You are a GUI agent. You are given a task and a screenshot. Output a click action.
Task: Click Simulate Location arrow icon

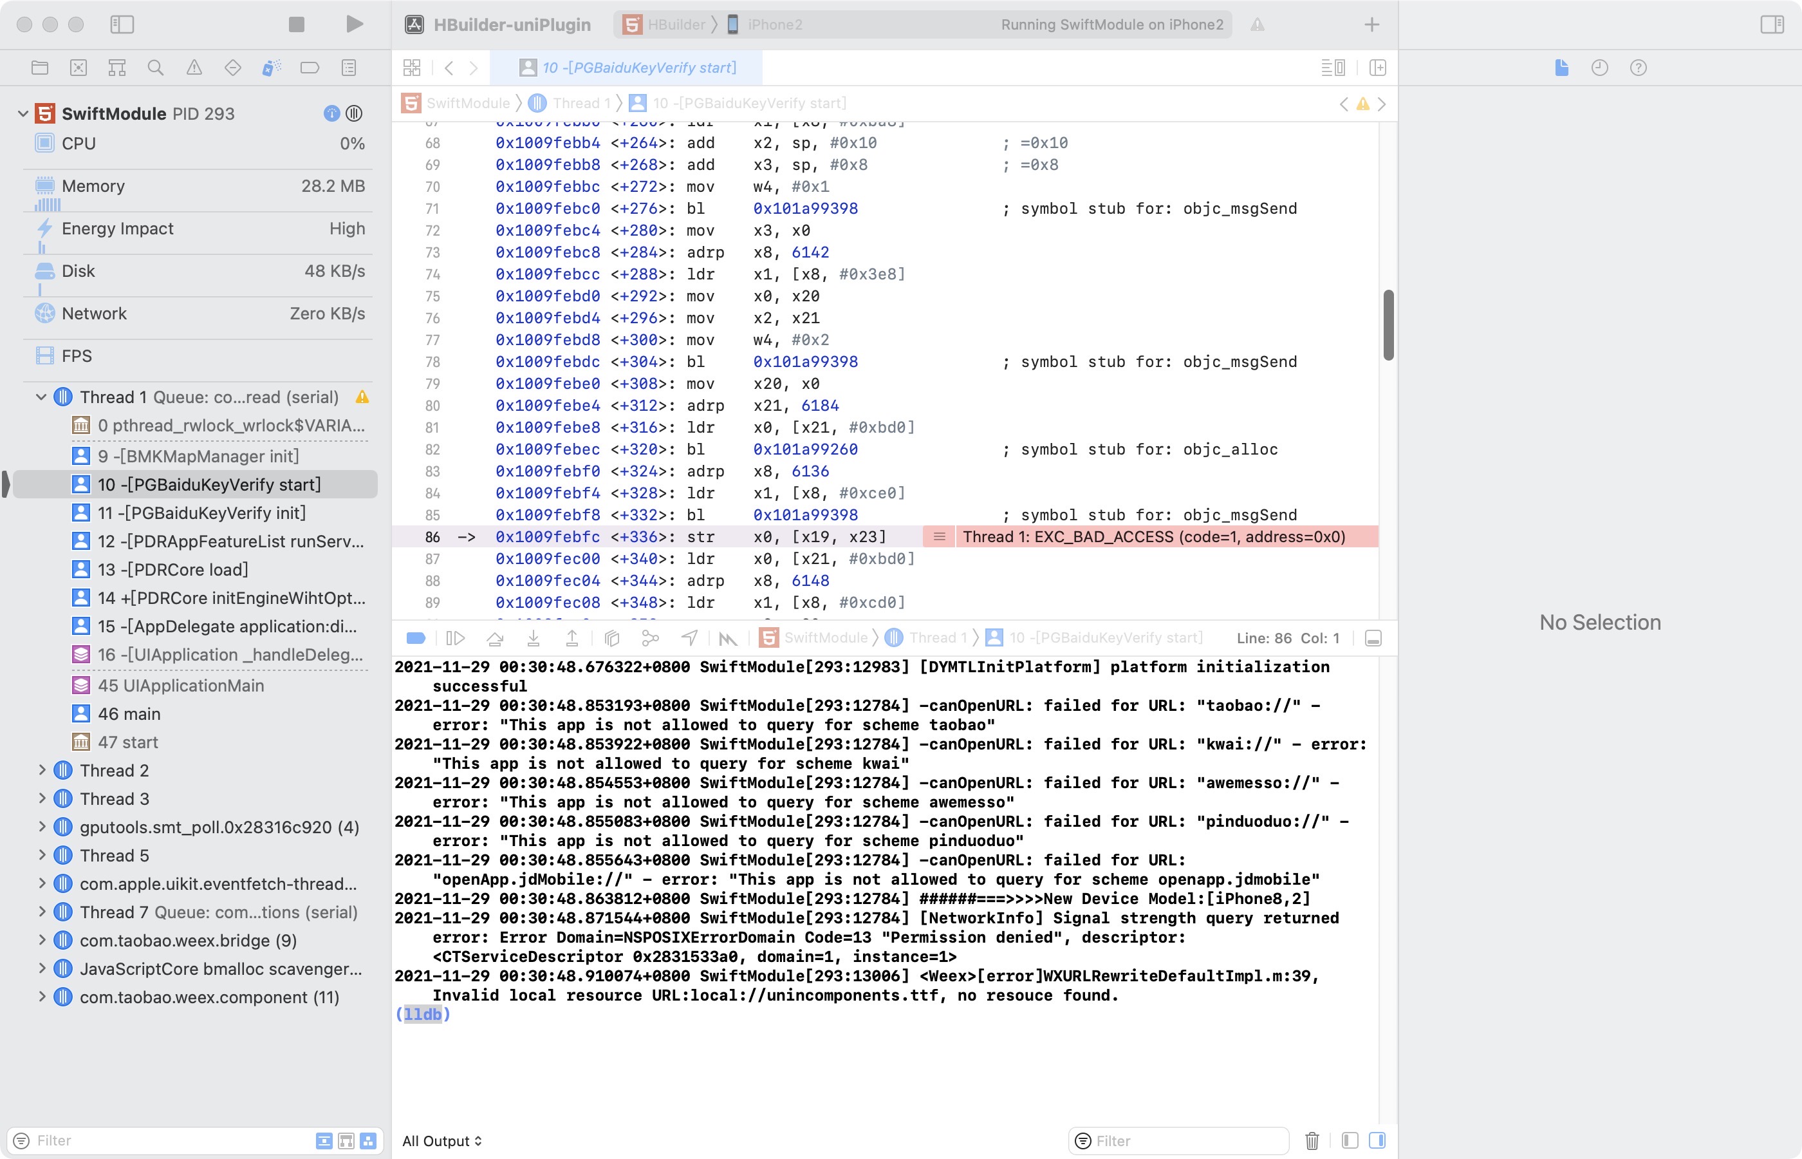click(690, 638)
